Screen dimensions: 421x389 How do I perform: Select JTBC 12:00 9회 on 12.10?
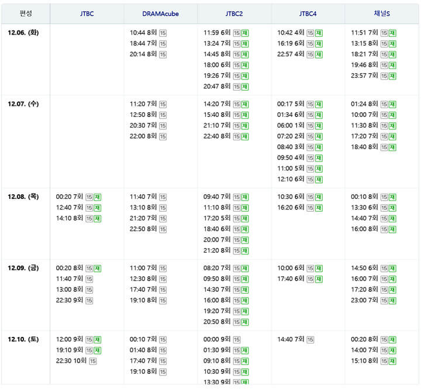point(70,339)
